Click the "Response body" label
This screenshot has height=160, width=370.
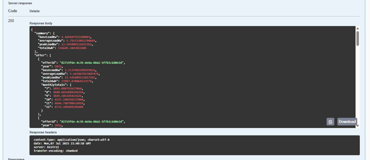click(41, 23)
